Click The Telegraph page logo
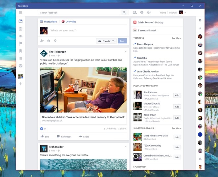 (44, 54)
